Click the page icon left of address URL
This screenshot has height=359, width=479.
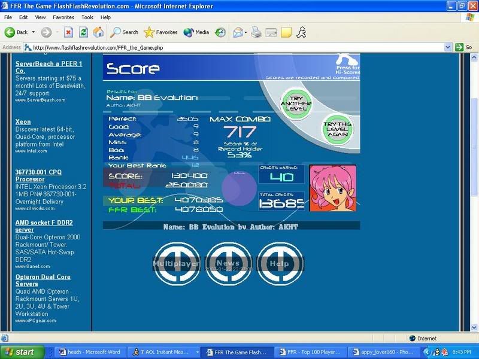click(x=28, y=47)
